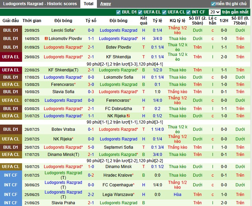Select the BUL D1 league cell dated 20/09/25

pyautogui.click(x=11, y=30)
